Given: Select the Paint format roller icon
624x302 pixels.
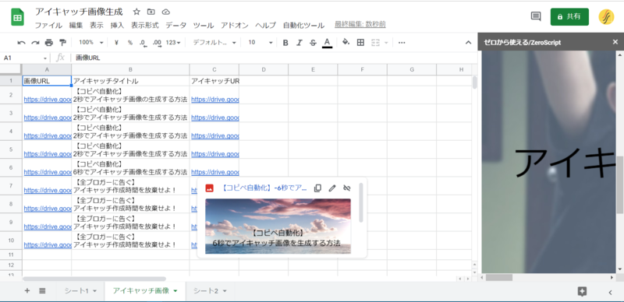Looking at the screenshot, I should tap(62, 43).
